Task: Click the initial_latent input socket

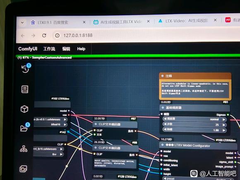Action: click(x=161, y=165)
